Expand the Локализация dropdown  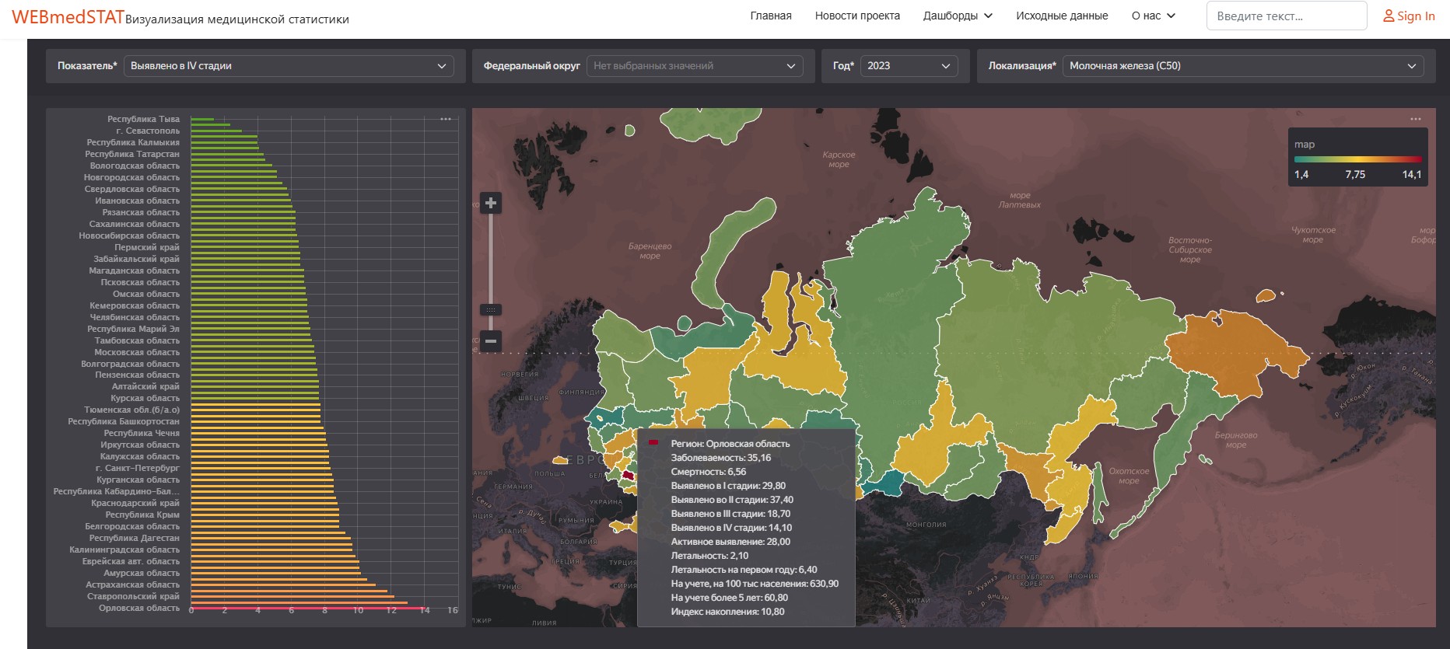[1242, 66]
